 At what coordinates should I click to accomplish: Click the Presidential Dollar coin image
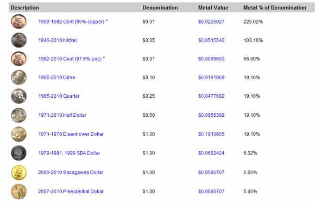tap(19, 191)
